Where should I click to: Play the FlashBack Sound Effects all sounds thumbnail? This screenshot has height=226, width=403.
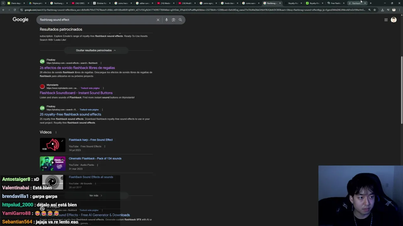click(x=53, y=182)
